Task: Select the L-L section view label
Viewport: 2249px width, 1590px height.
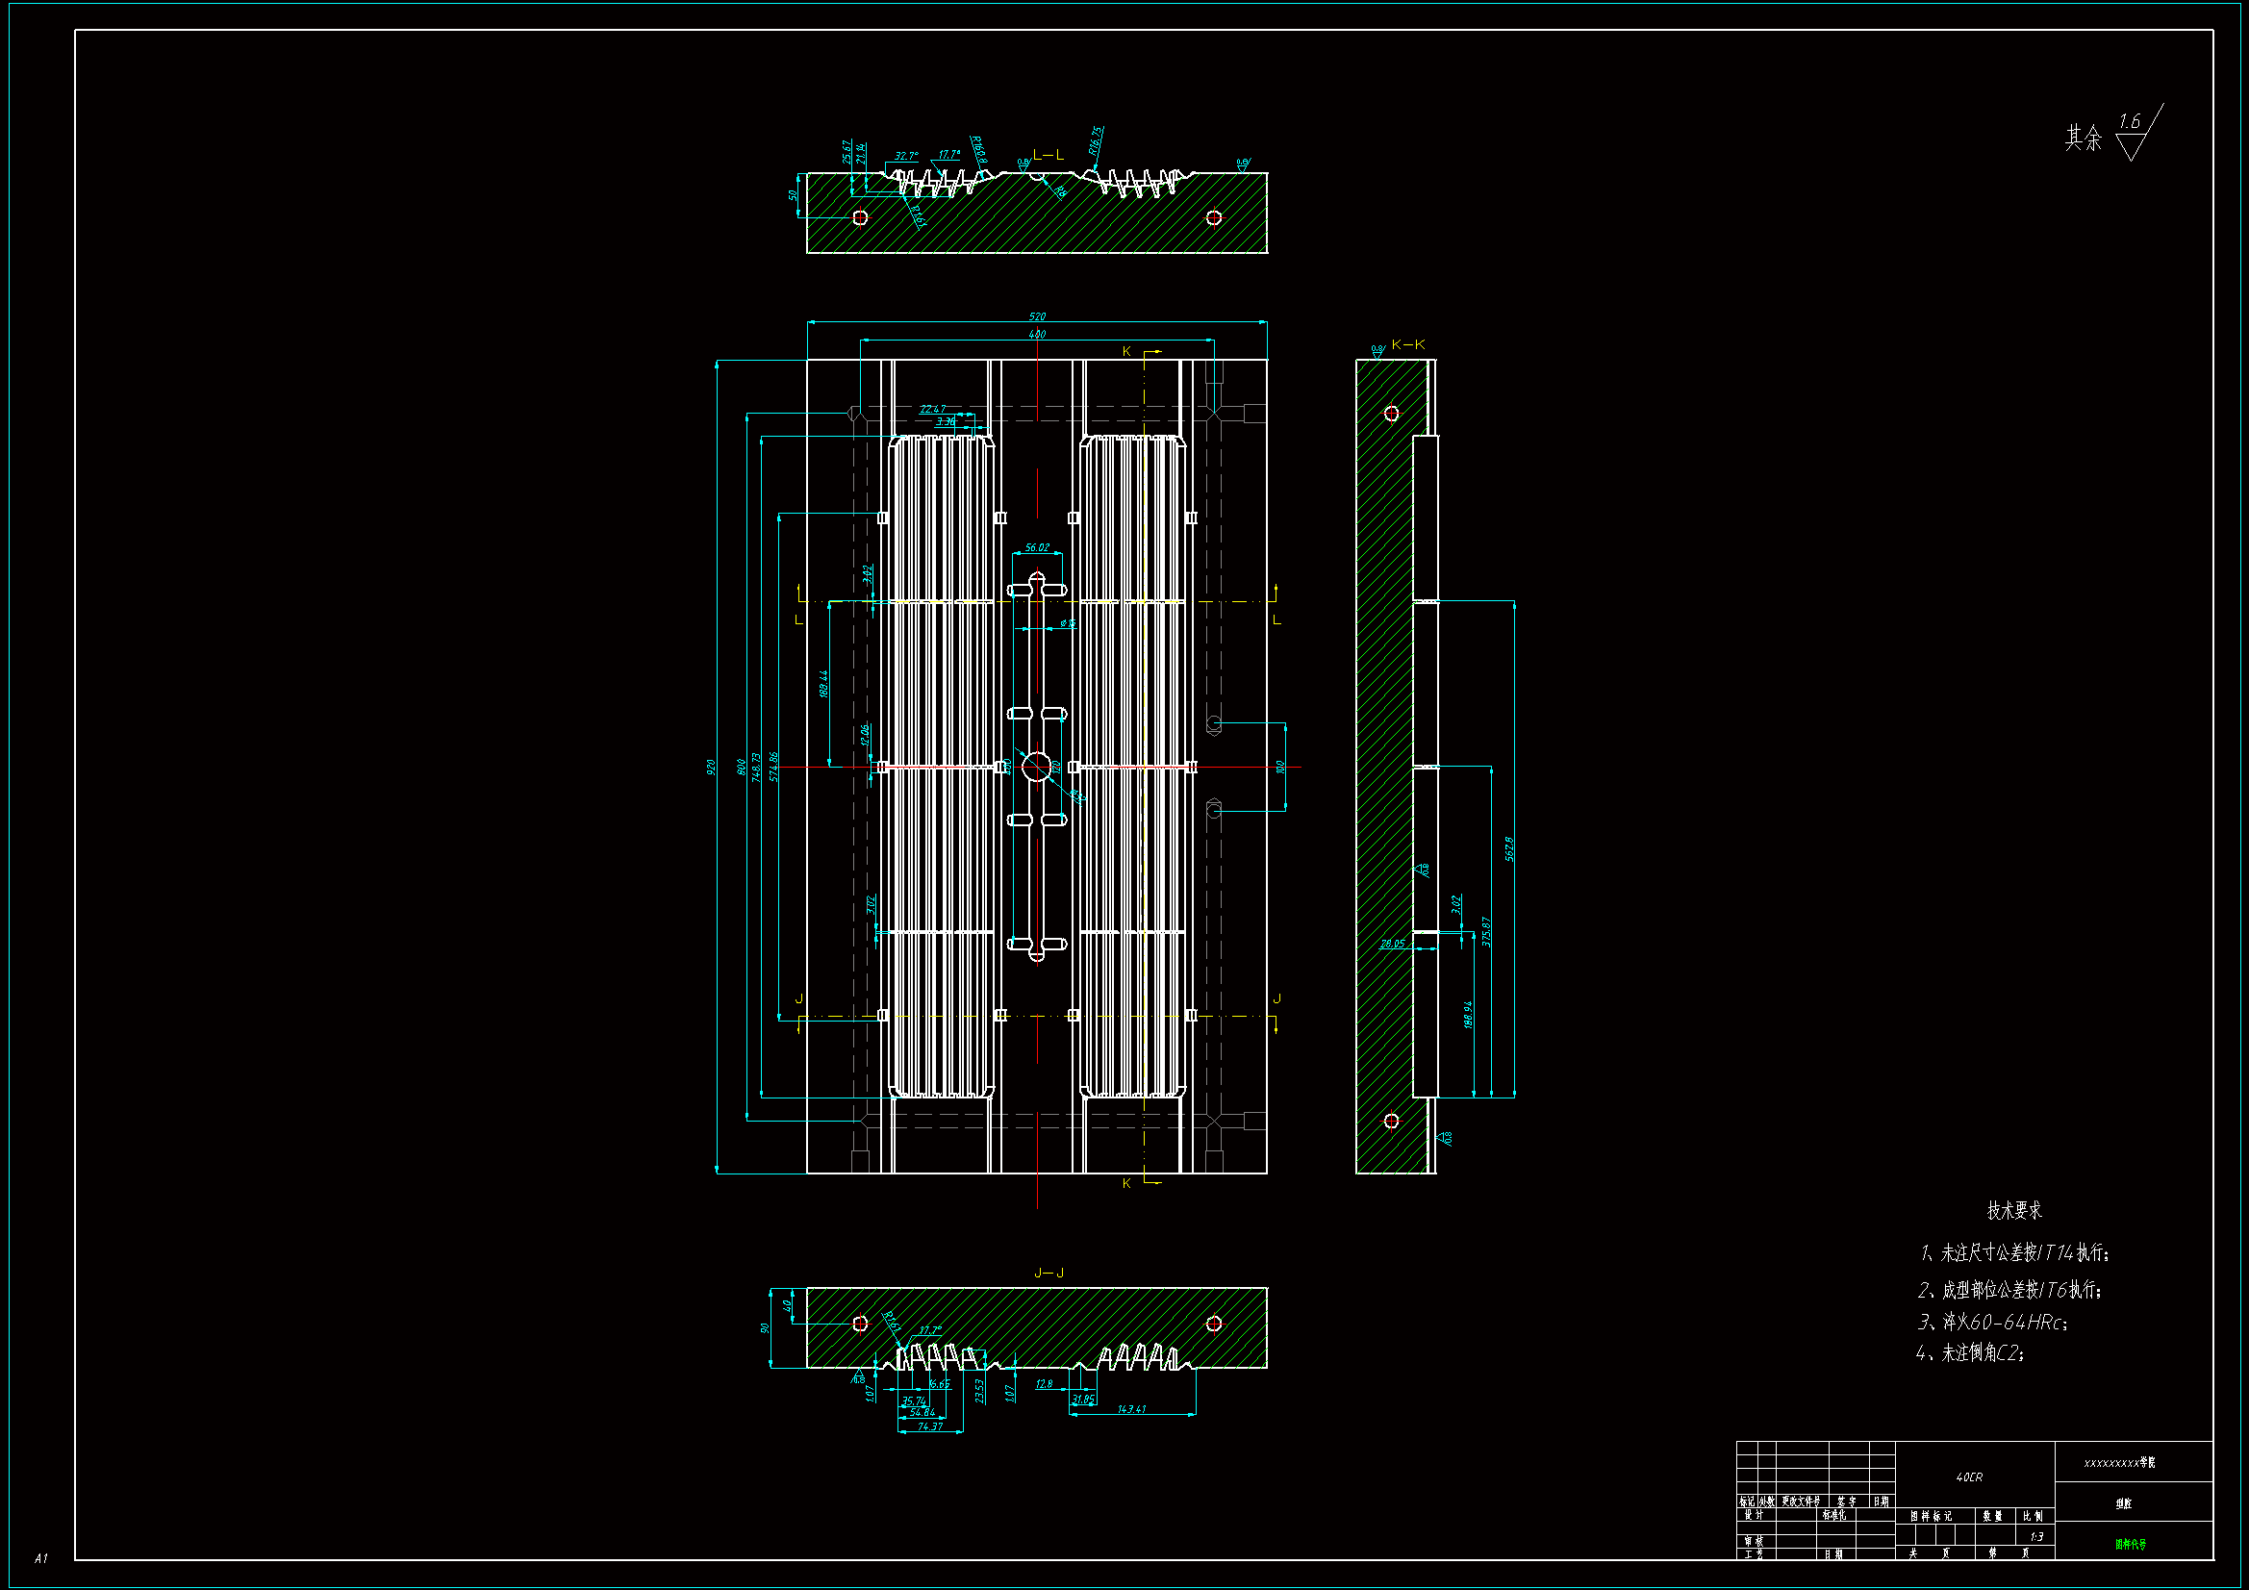Action: click(x=1049, y=155)
